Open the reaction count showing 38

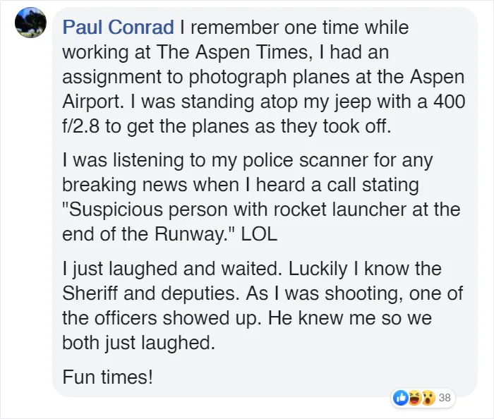[x=445, y=398]
